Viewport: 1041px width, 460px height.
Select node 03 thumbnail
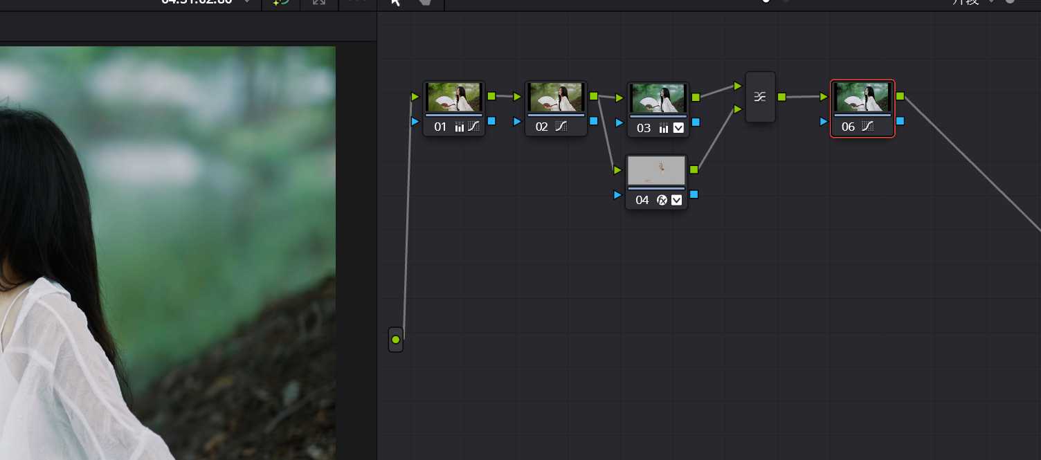(x=658, y=98)
